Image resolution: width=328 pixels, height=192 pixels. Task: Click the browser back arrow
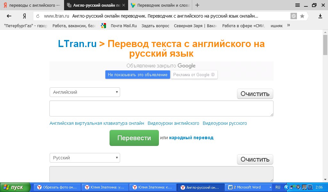pyautogui.click(x=9, y=16)
